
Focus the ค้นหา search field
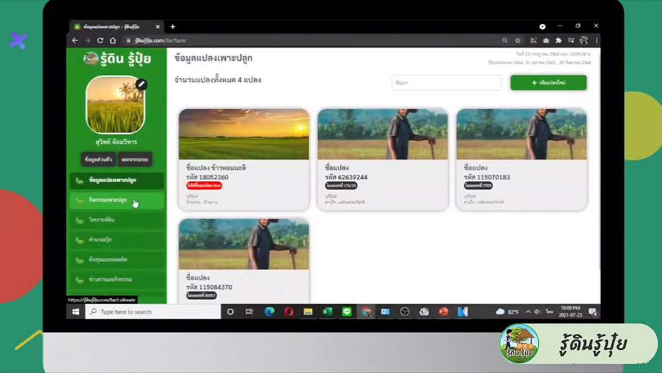click(446, 83)
